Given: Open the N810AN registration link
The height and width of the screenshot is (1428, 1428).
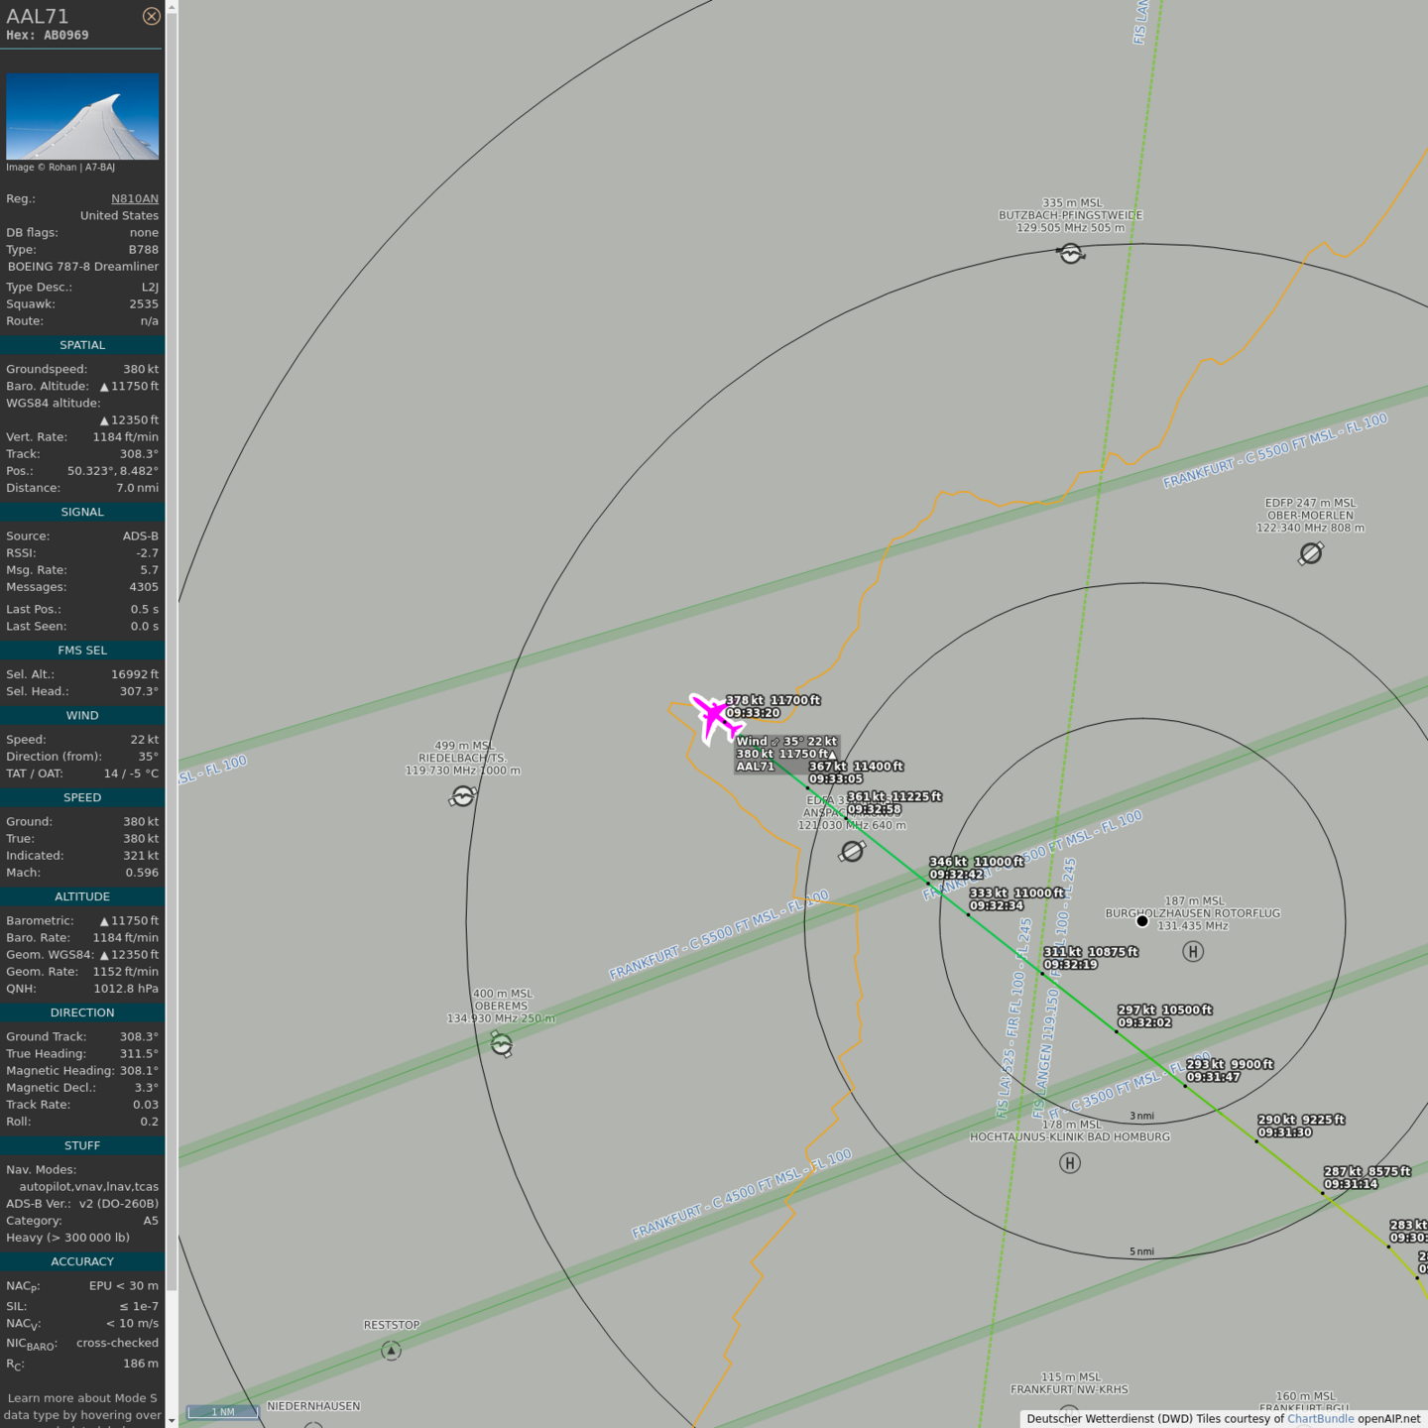Looking at the screenshot, I should [134, 198].
